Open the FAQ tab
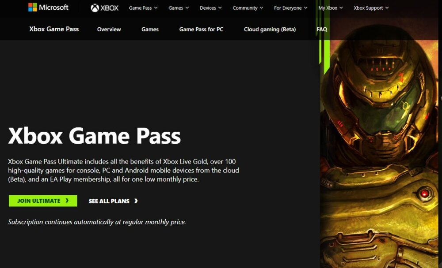 point(322,29)
